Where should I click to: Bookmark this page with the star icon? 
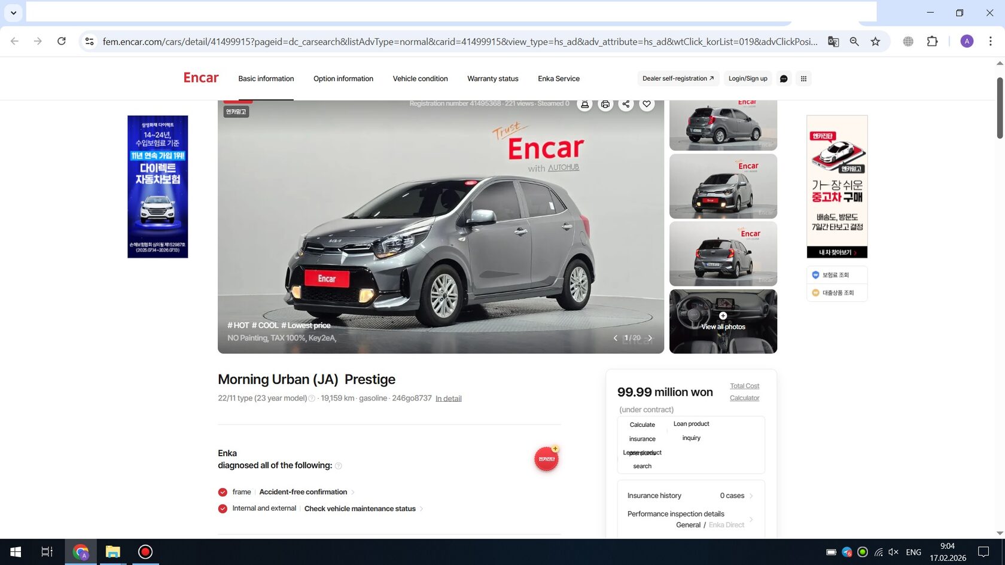point(876,41)
